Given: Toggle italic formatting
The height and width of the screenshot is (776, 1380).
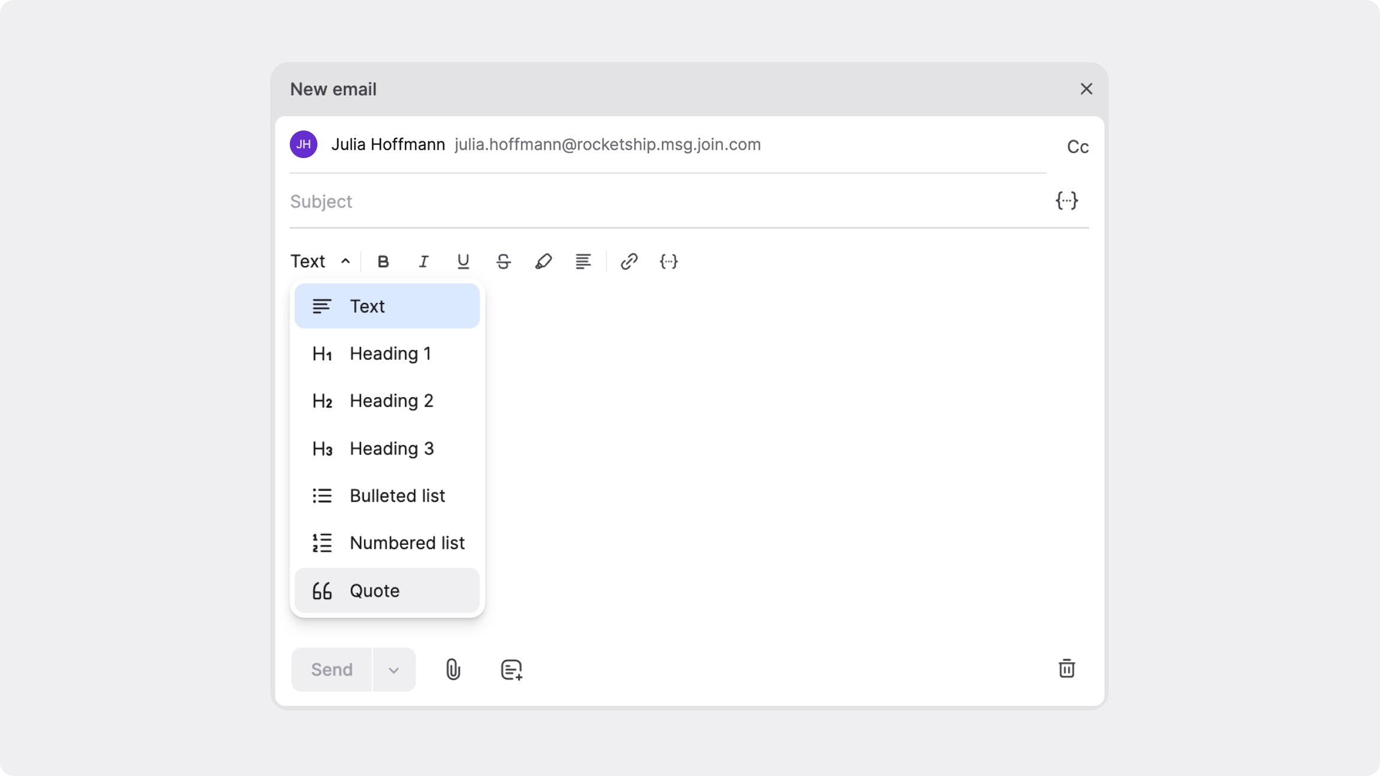Looking at the screenshot, I should (423, 262).
